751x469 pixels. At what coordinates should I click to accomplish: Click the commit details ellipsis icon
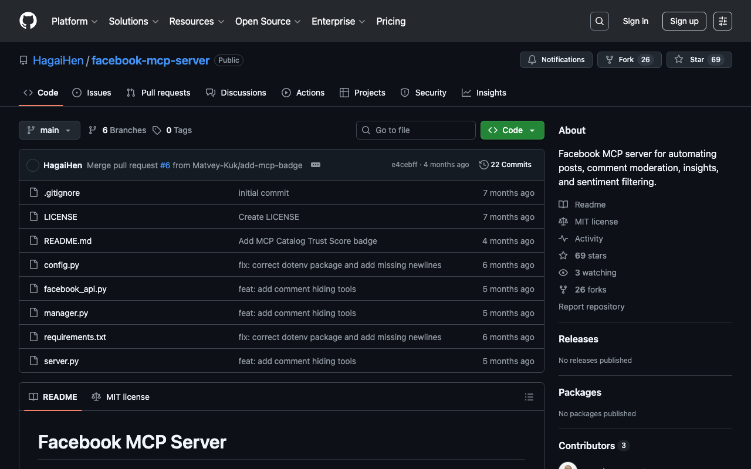click(316, 165)
